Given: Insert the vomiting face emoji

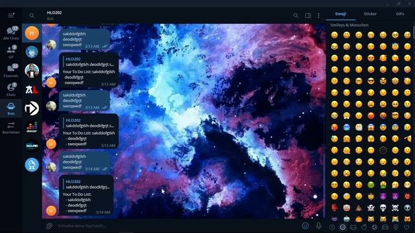Looking at the screenshot, I should click(383, 184).
